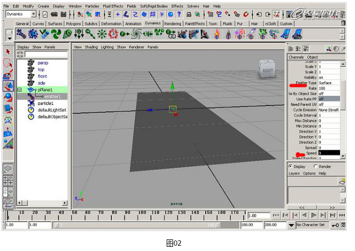355x251 pixels.
Task: Go to start of playback range
Action: coord(276,215)
